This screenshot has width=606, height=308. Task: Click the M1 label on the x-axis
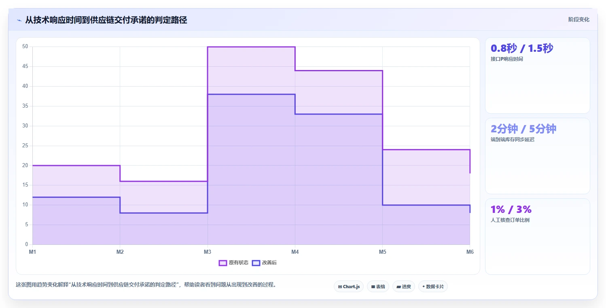coord(32,252)
